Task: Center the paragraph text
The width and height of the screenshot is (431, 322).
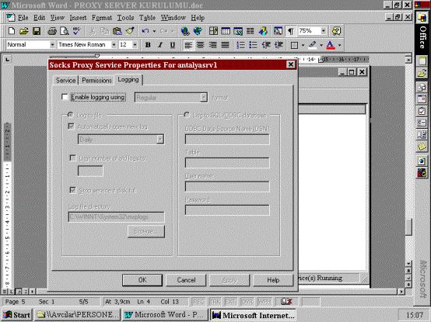Action: (x=201, y=45)
